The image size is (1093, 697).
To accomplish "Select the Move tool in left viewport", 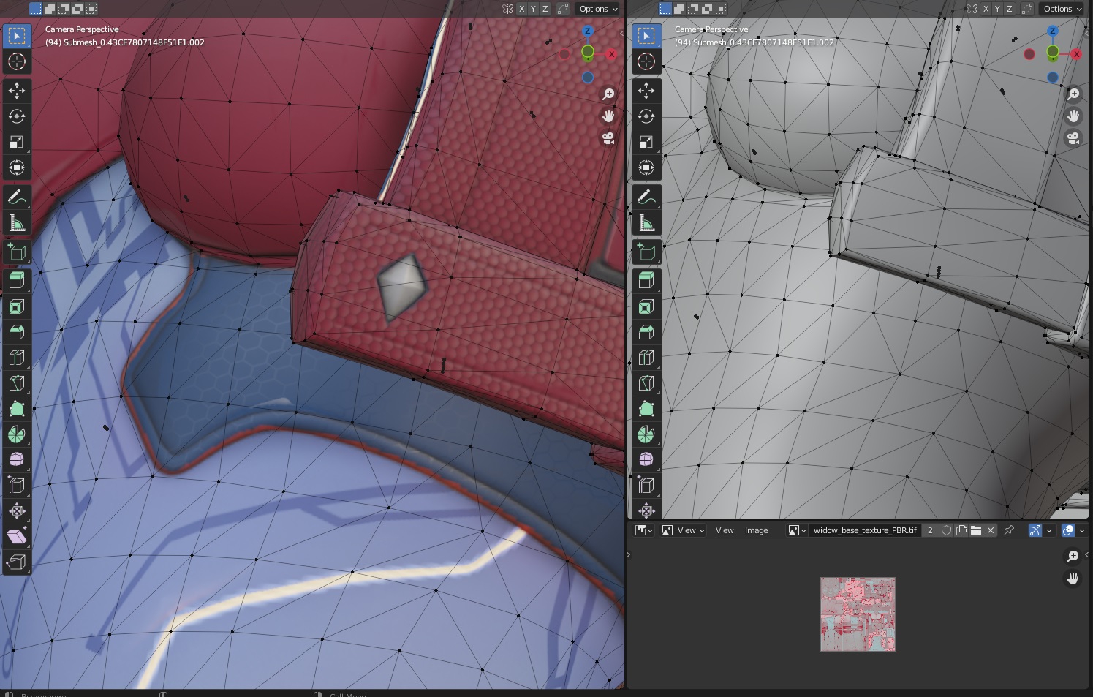I will (17, 90).
